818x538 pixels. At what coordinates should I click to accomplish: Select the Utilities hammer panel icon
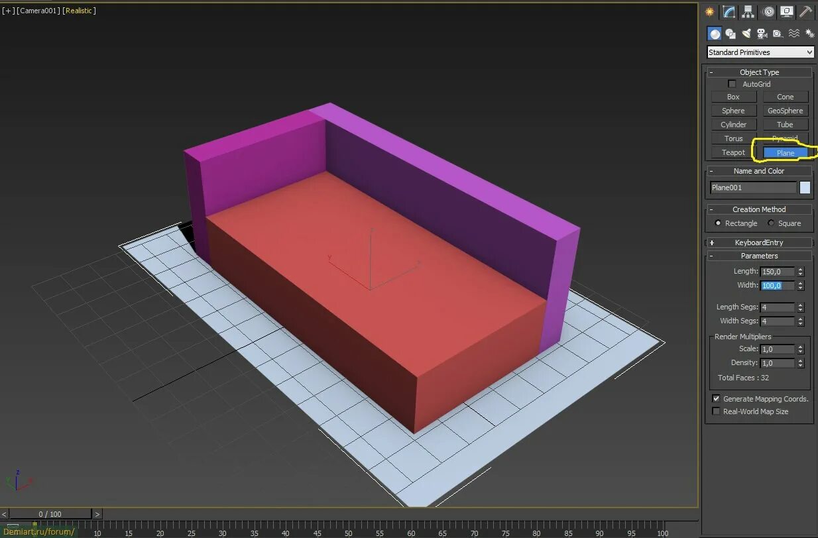[805, 11]
